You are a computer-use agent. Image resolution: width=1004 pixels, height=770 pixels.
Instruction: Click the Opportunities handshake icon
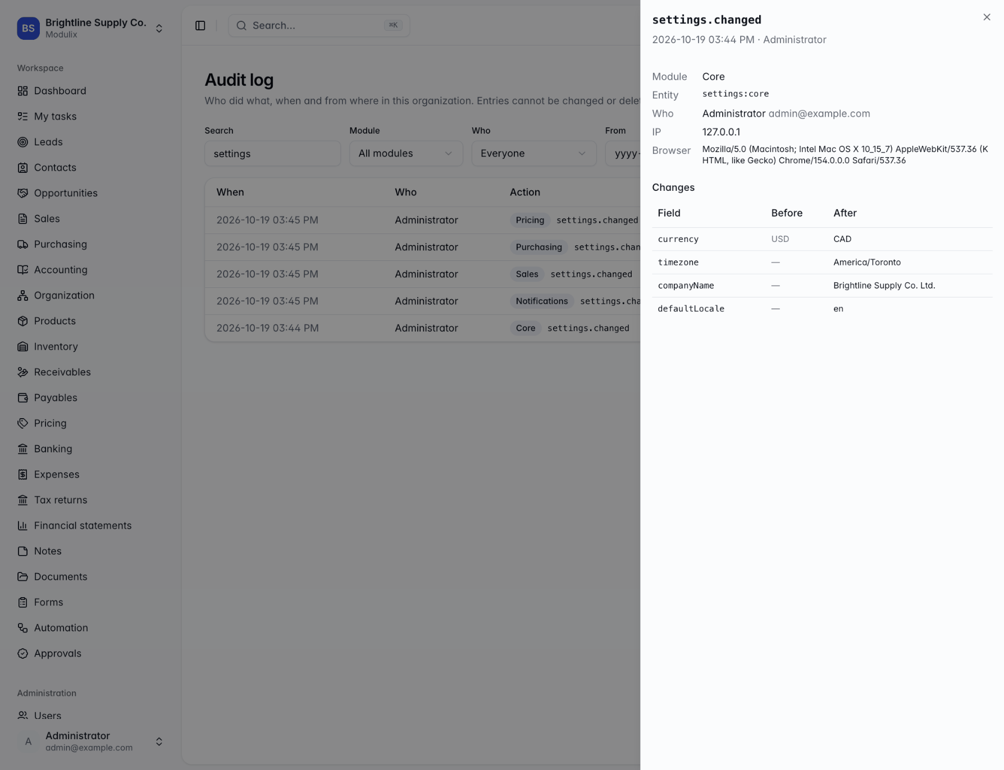coord(22,193)
